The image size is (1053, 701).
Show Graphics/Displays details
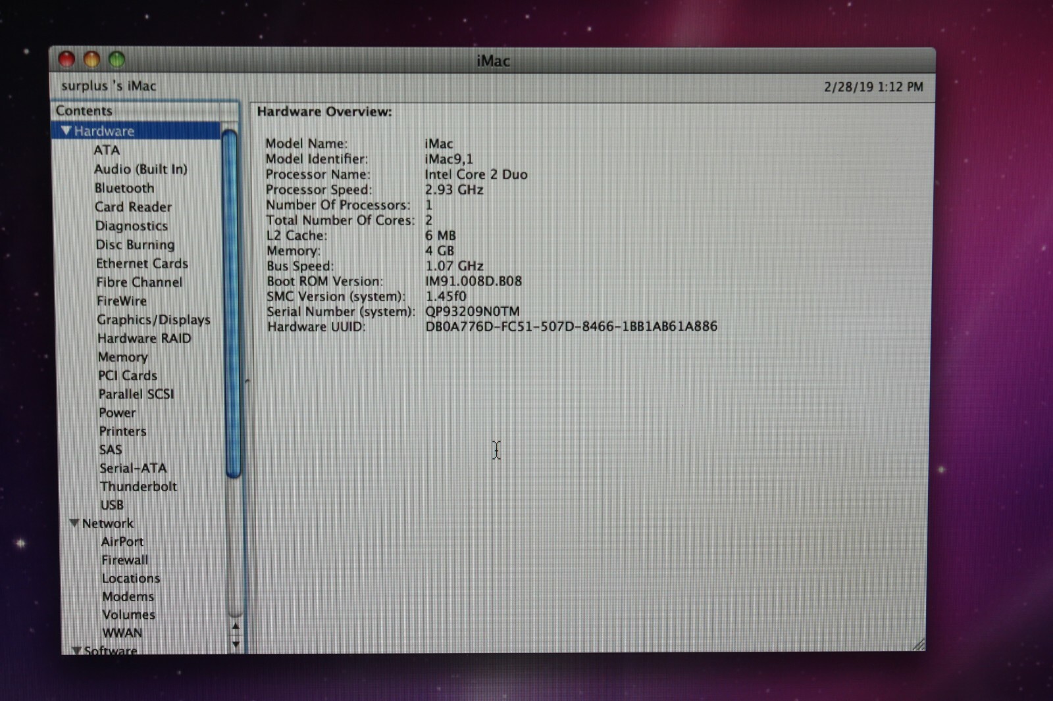(153, 320)
